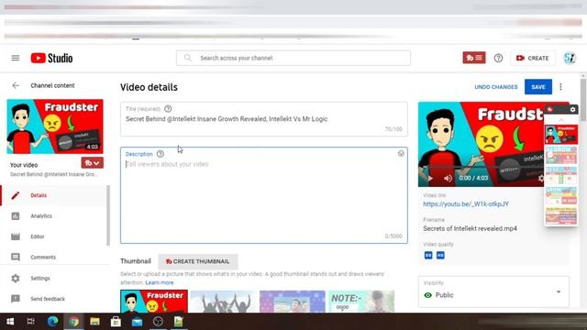
Task: Select second thumbnail in TubeBuddy panel
Action: 560,155
